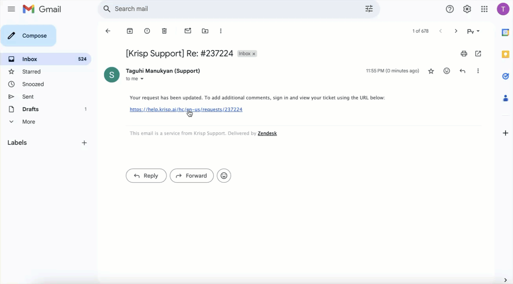
Task: Click email subject [Krisp Support] Re: #237224
Action: point(180,54)
